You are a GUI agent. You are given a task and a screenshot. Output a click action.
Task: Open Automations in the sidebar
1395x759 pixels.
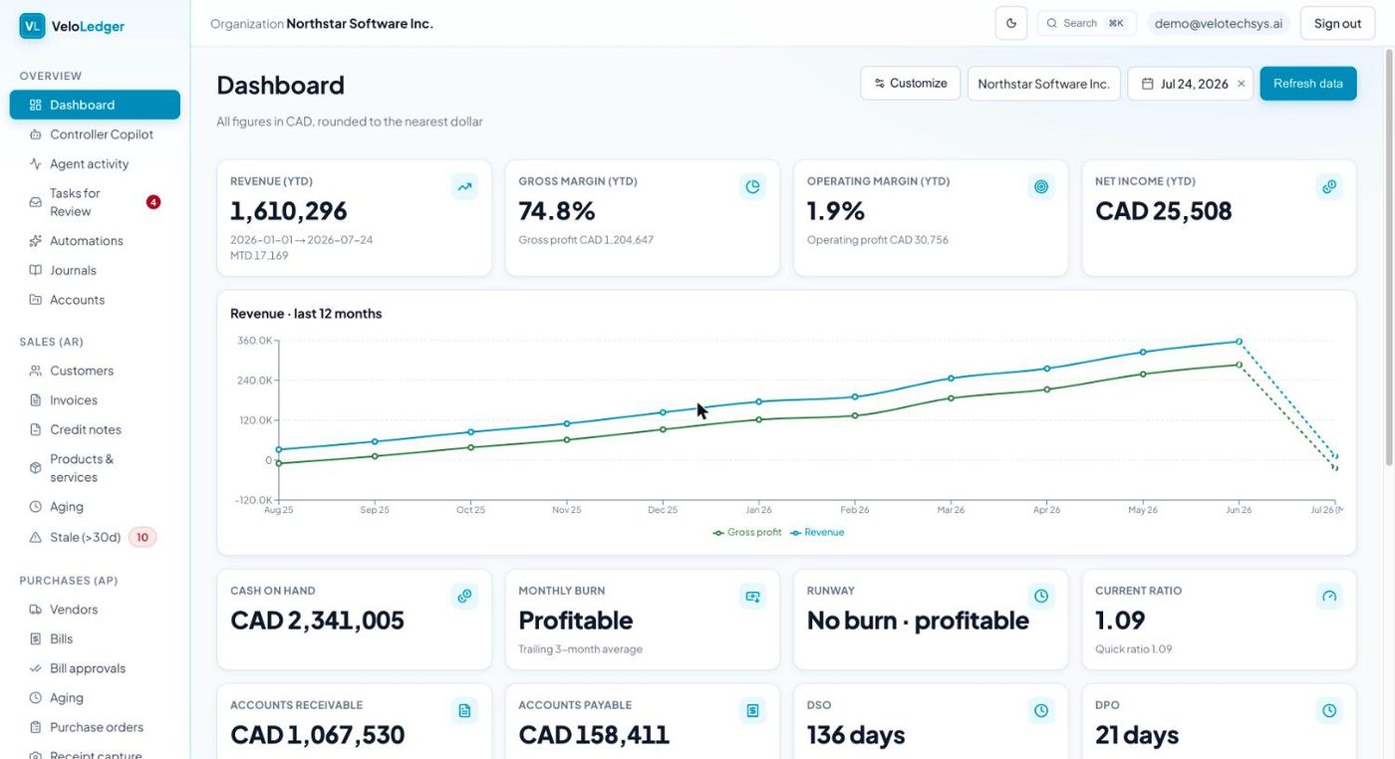(95, 241)
